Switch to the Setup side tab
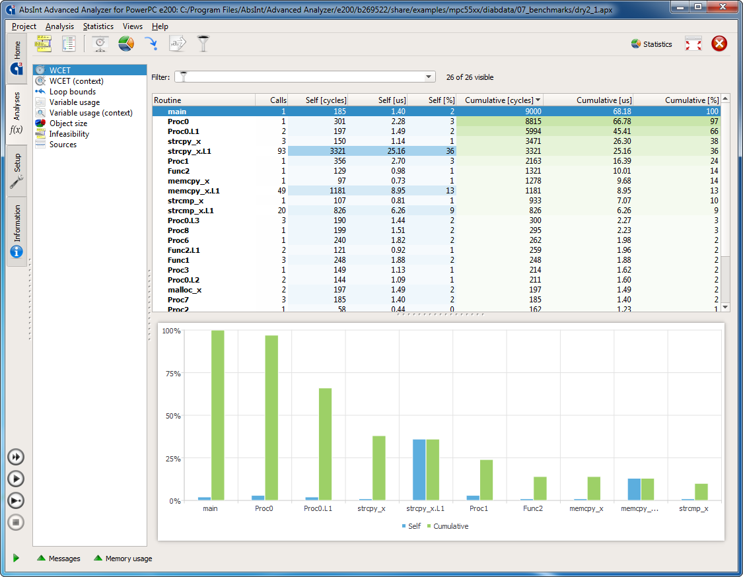The width and height of the screenshot is (743, 577). (17, 170)
